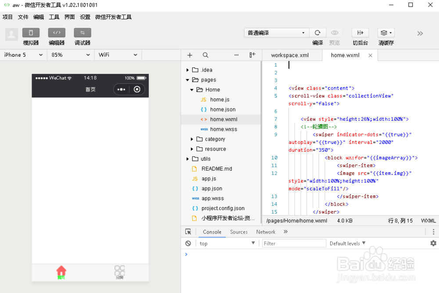Toggle the editor (编辑器) panel button
Screen dimensions: 439x293
(x=57, y=33)
